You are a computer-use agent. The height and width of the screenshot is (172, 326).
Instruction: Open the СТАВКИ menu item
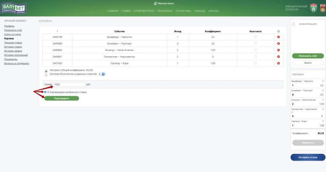pyautogui.click(x=126, y=11)
